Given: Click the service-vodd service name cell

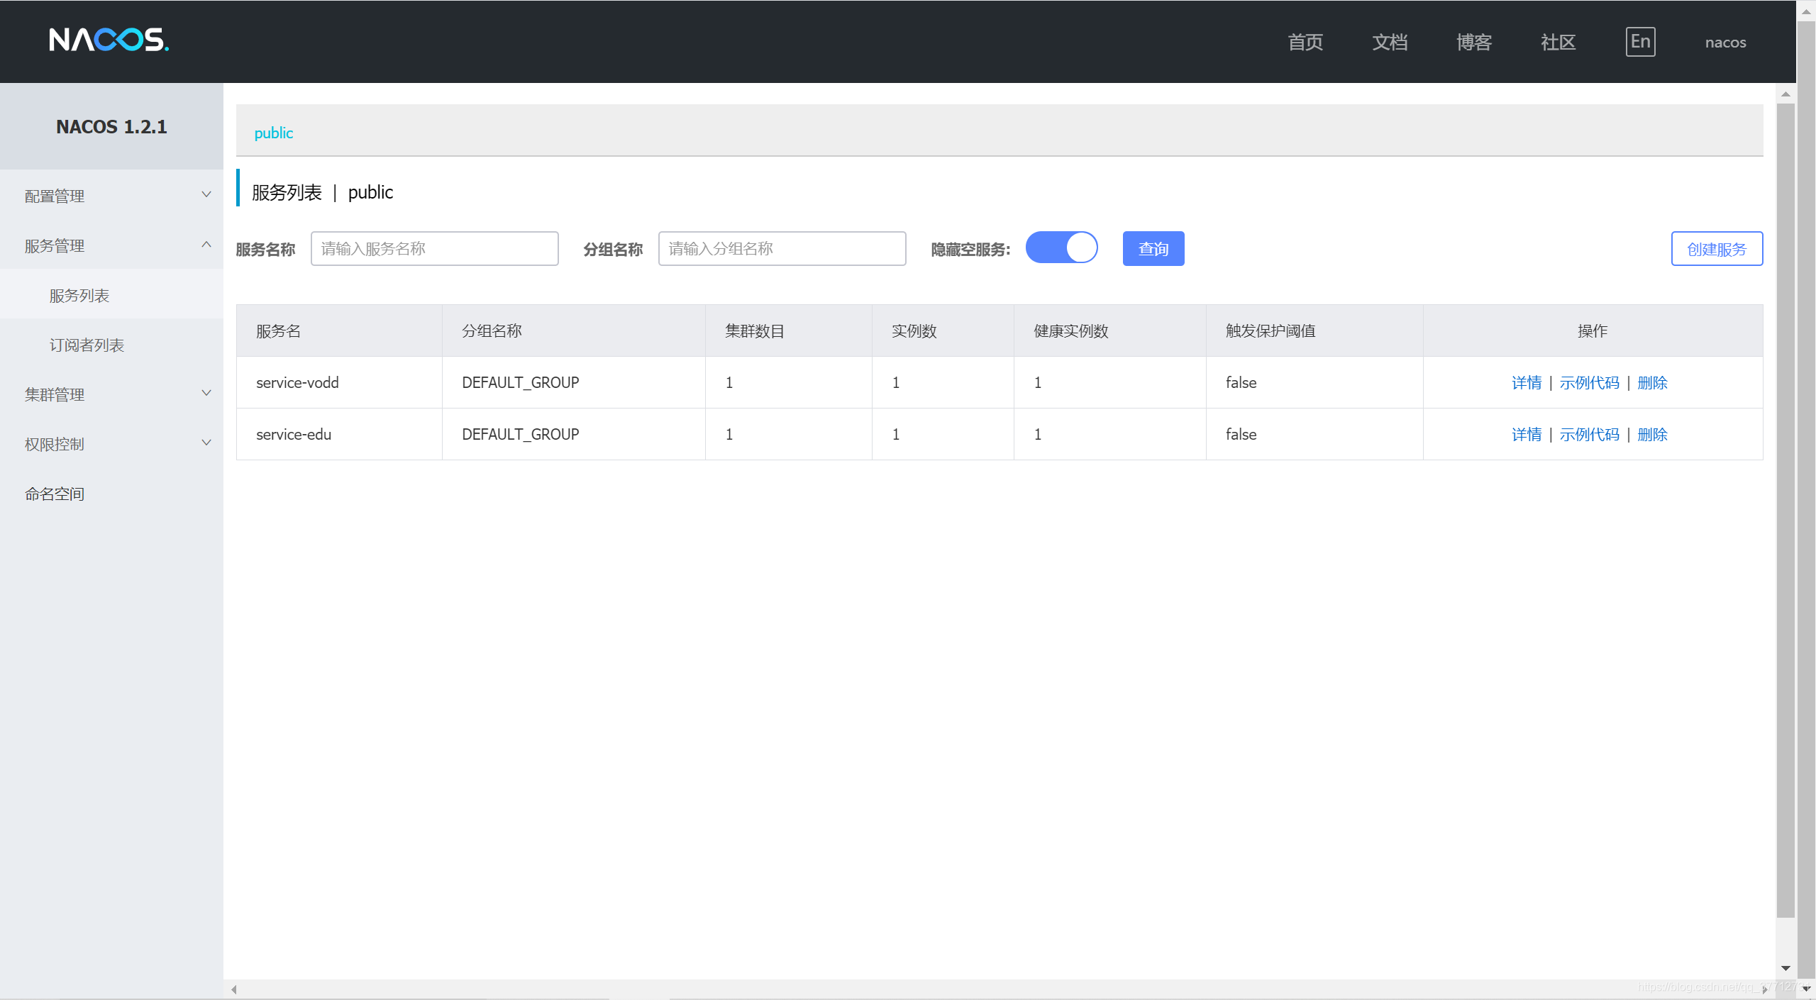Looking at the screenshot, I should pos(339,382).
